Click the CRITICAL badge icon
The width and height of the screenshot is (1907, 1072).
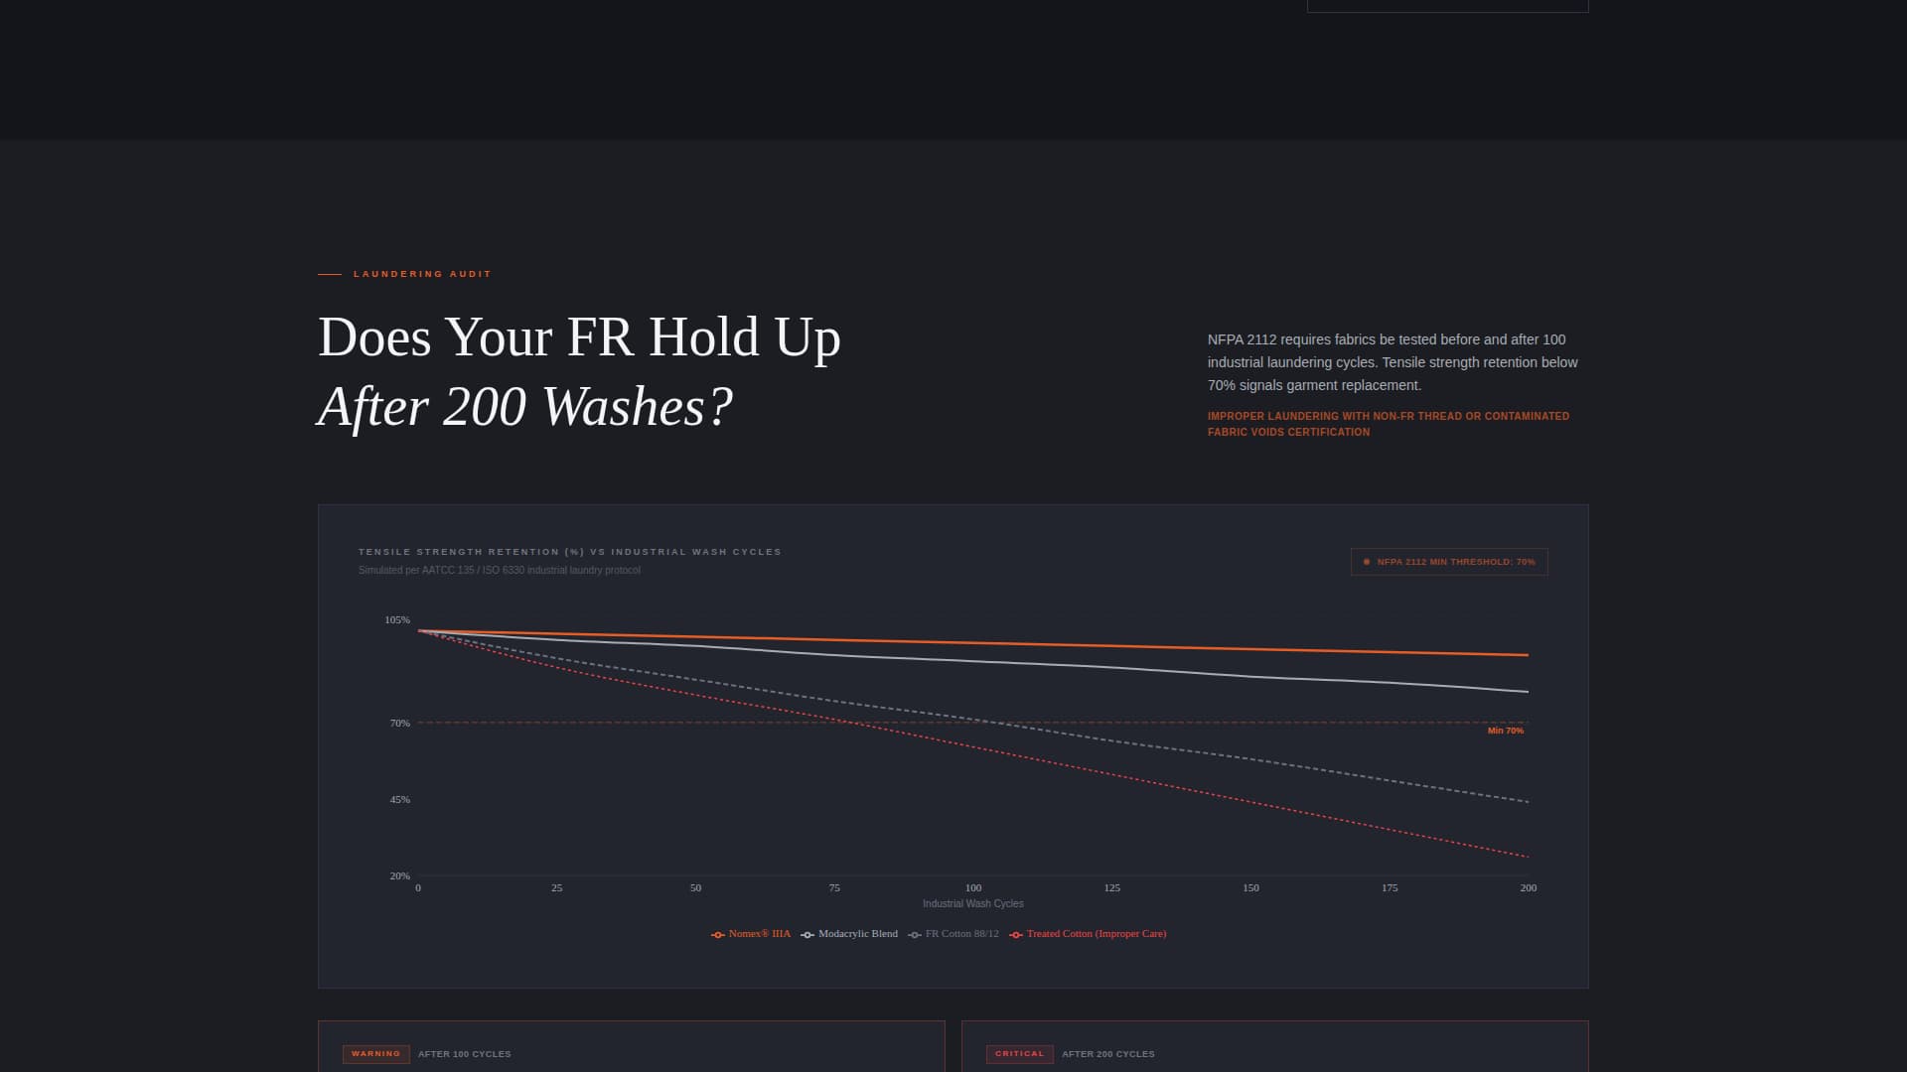pyautogui.click(x=1019, y=1054)
